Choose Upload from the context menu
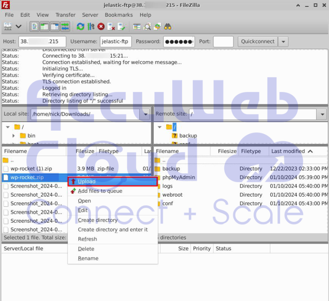 point(87,182)
